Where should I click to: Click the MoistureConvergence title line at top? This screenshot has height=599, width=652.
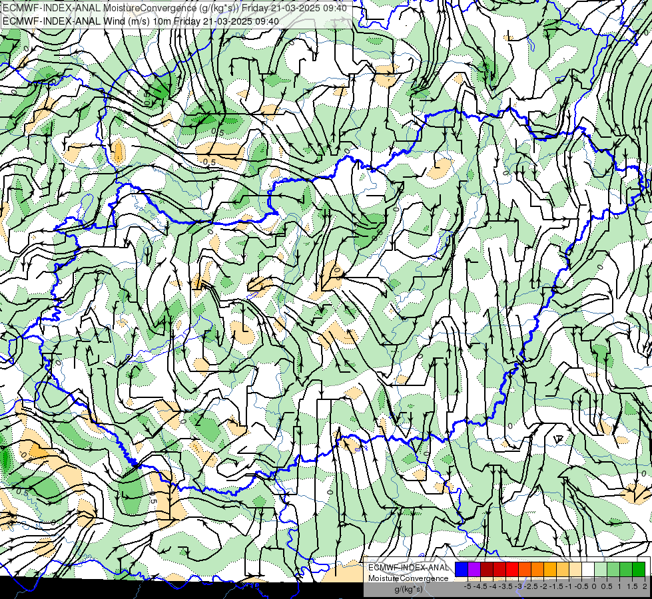[x=174, y=8]
